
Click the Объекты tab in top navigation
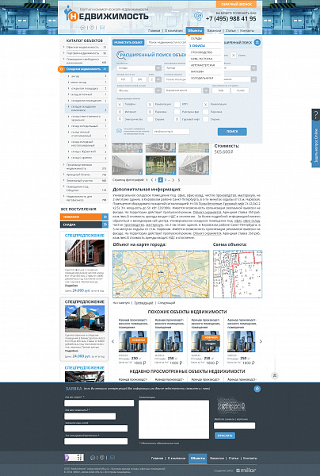[195, 31]
